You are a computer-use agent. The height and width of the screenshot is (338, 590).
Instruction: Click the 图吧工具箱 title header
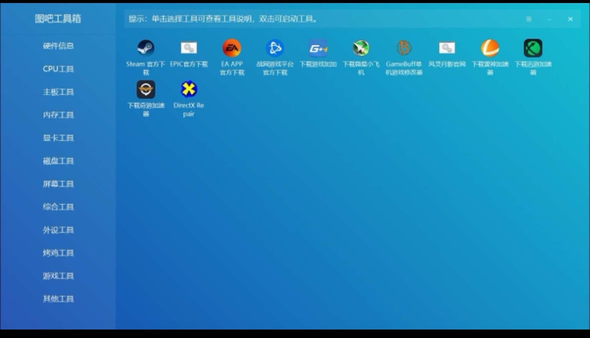(58, 19)
